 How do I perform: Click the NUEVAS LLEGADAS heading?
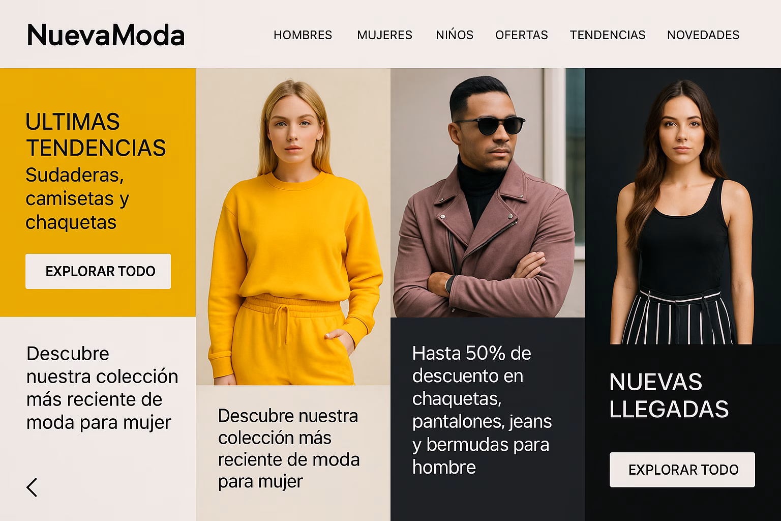click(669, 395)
